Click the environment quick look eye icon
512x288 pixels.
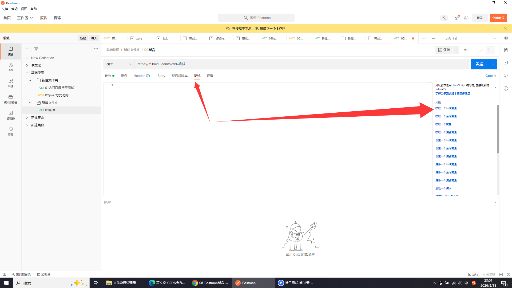506,38
